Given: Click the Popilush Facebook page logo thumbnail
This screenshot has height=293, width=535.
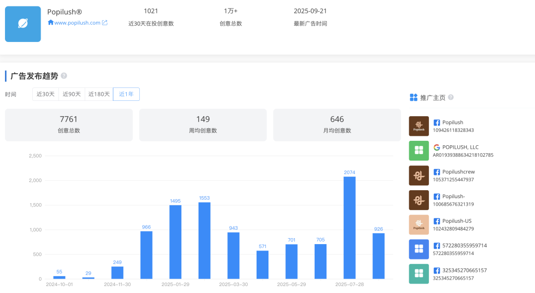Looking at the screenshot, I should 419,126.
